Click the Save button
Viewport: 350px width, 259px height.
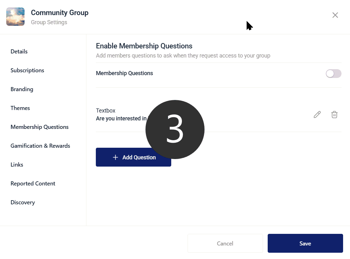pyautogui.click(x=305, y=243)
